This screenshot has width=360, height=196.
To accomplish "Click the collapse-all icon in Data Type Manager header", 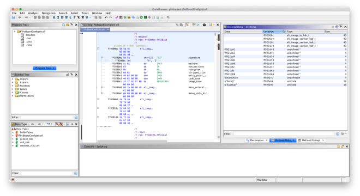I will tap(68, 124).
